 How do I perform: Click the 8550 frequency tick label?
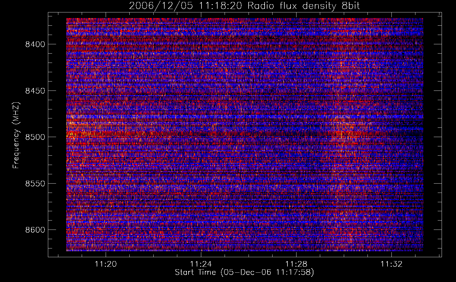coord(35,184)
